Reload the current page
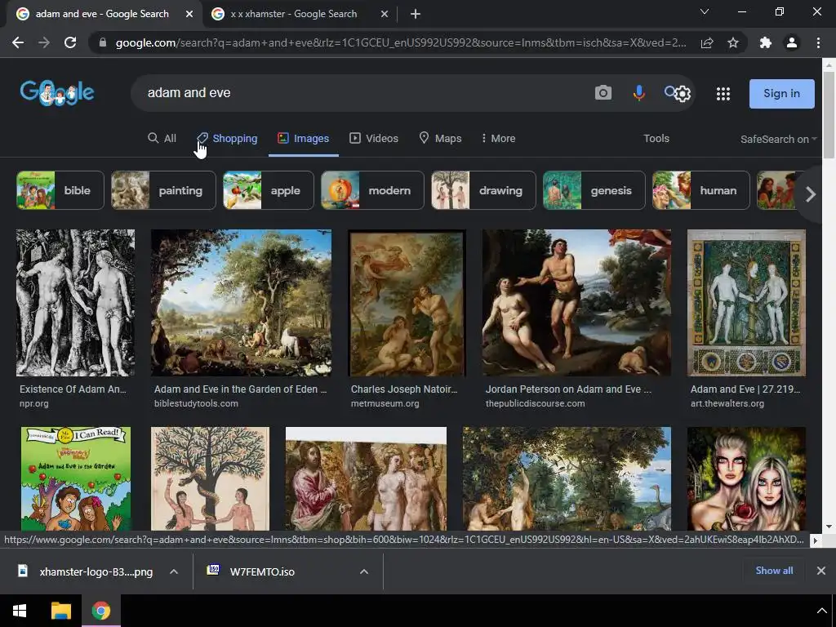836x627 pixels. coord(70,42)
